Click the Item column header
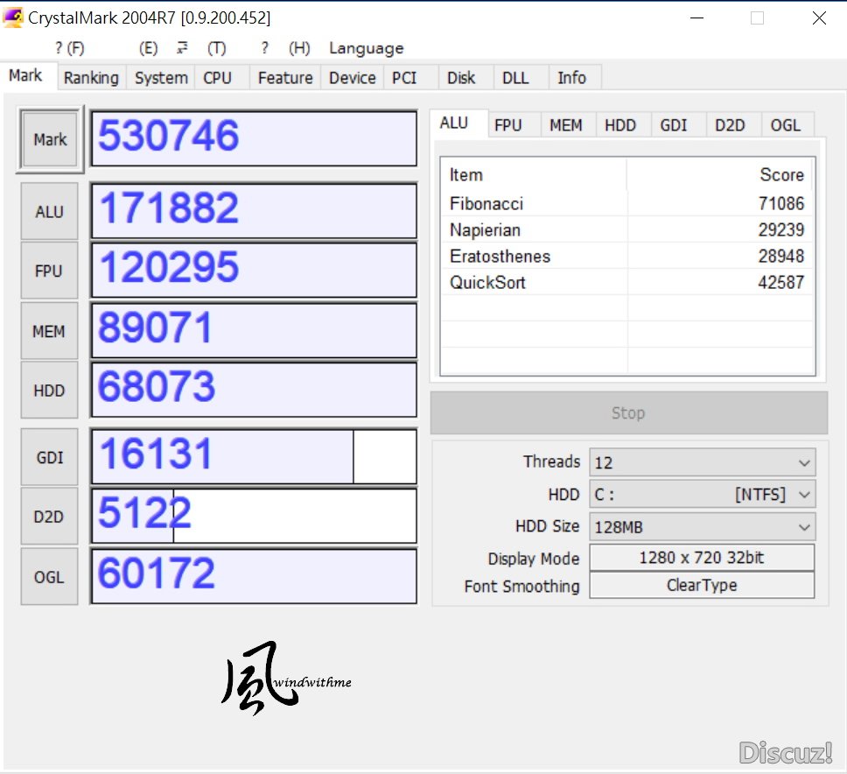 (534, 174)
